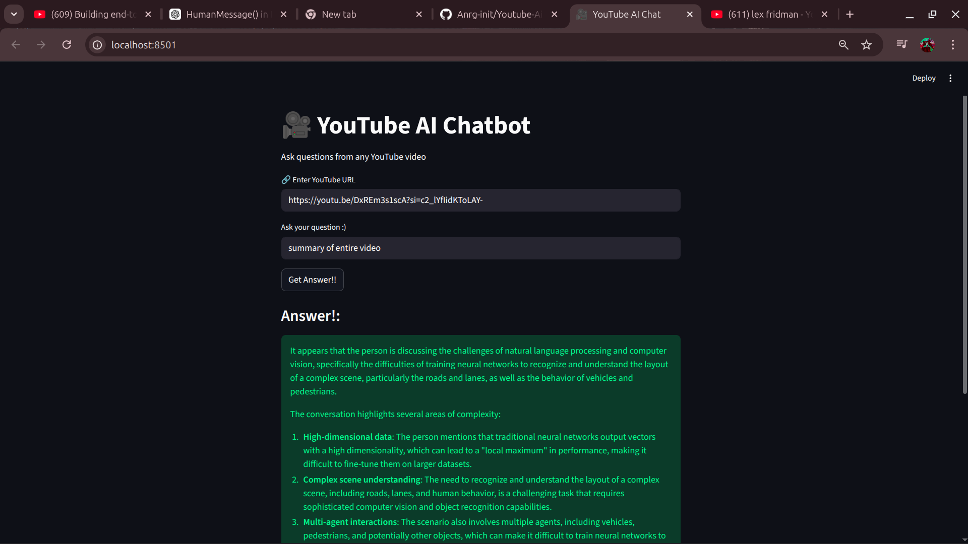The height and width of the screenshot is (544, 968).
Task: Click the High-dimensional data bold text
Action: (x=347, y=437)
